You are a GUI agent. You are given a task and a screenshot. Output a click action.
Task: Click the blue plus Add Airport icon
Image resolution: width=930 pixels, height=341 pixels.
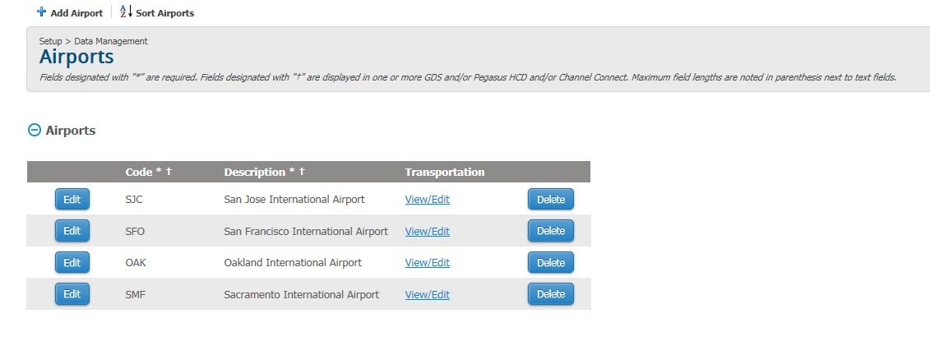coord(41,12)
